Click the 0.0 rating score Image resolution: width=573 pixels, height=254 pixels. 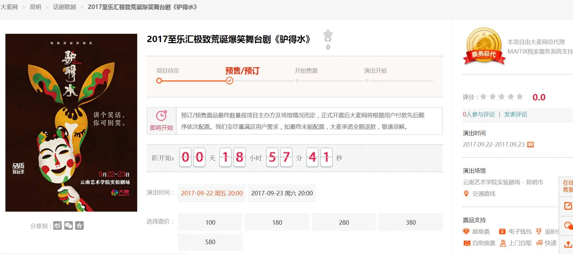click(x=539, y=97)
